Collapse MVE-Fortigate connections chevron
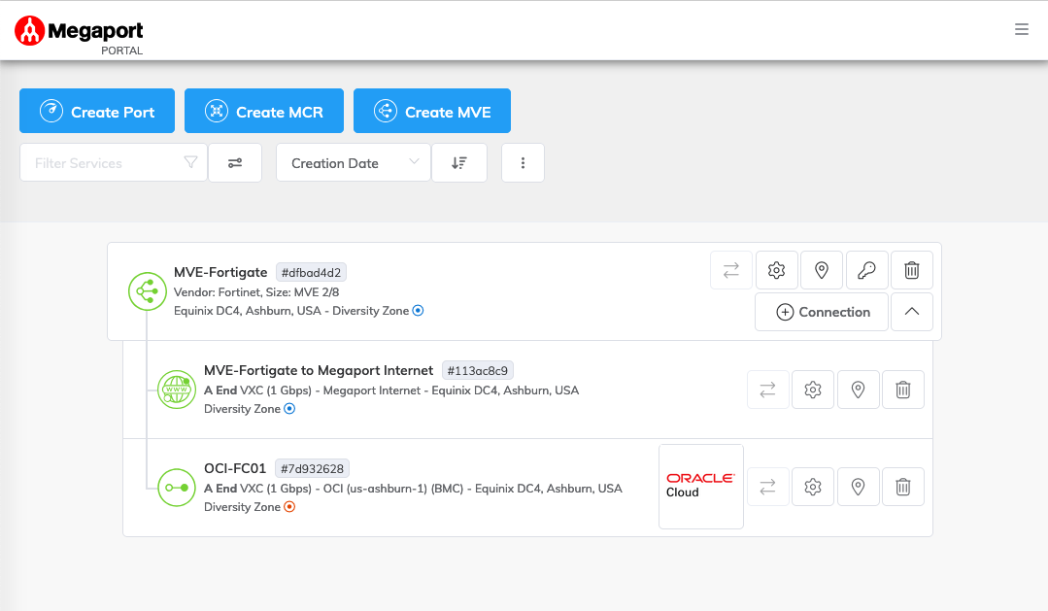 tap(912, 312)
